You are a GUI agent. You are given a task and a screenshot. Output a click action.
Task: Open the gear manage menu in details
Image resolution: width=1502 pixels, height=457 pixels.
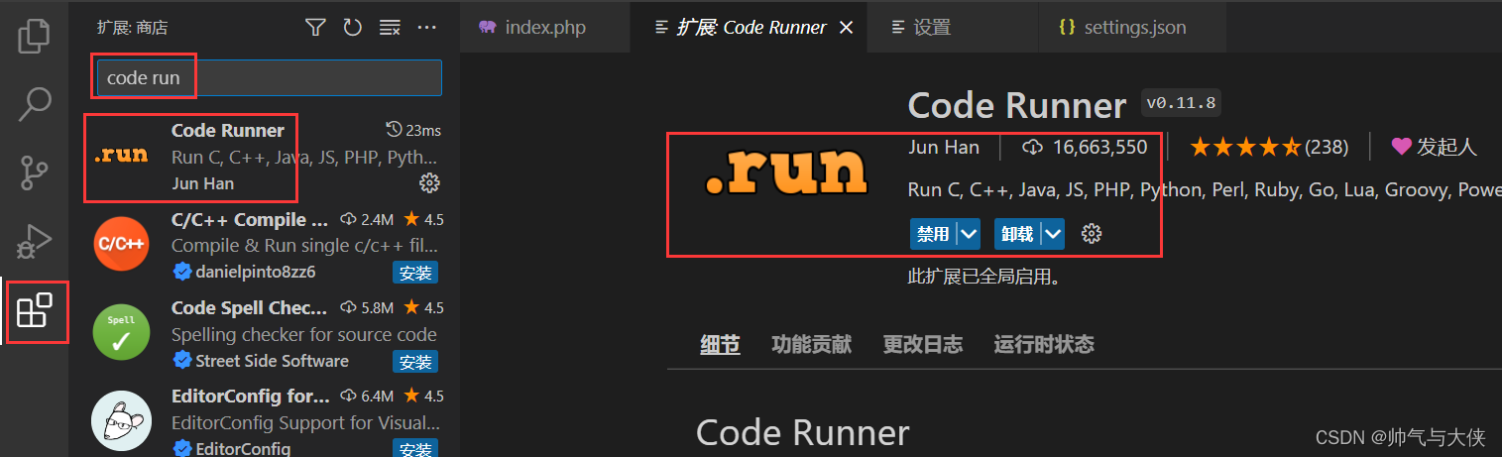click(1092, 234)
